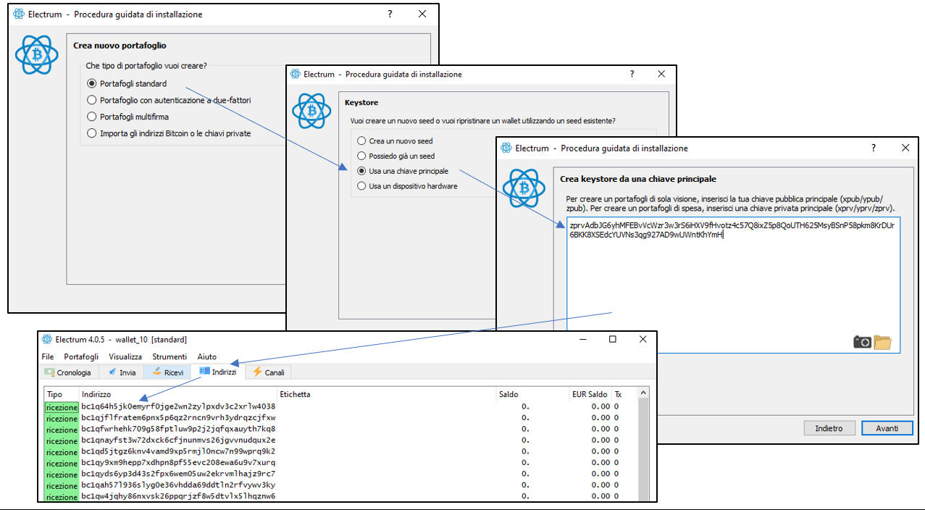Click scrollbar up arrow in address list
Viewport: 925px width, 510px height.
pos(643,393)
